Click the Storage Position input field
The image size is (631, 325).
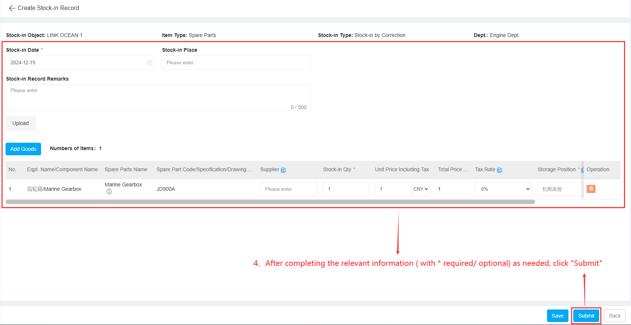pyautogui.click(x=560, y=189)
